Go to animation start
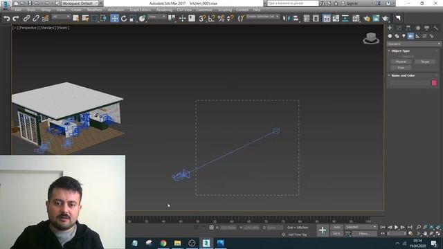This screenshot has width=443, height=249. 383,227
